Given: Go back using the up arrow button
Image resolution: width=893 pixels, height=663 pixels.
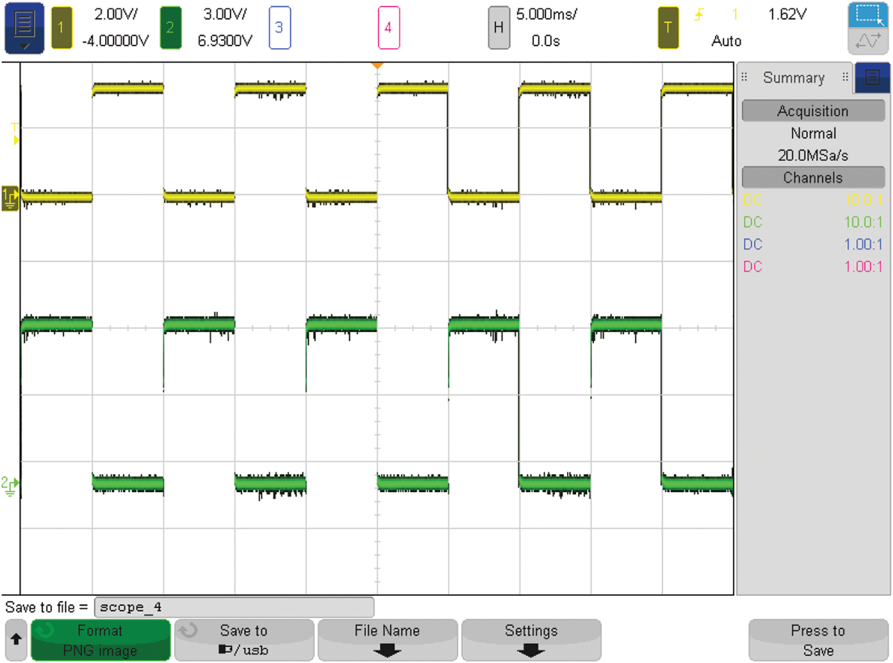Looking at the screenshot, I should 16,640.
